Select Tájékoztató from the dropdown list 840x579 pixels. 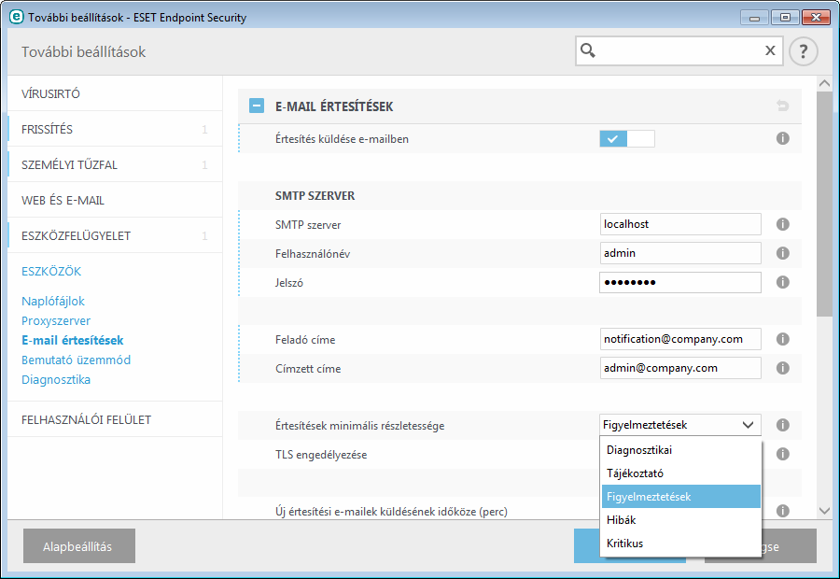[681, 473]
